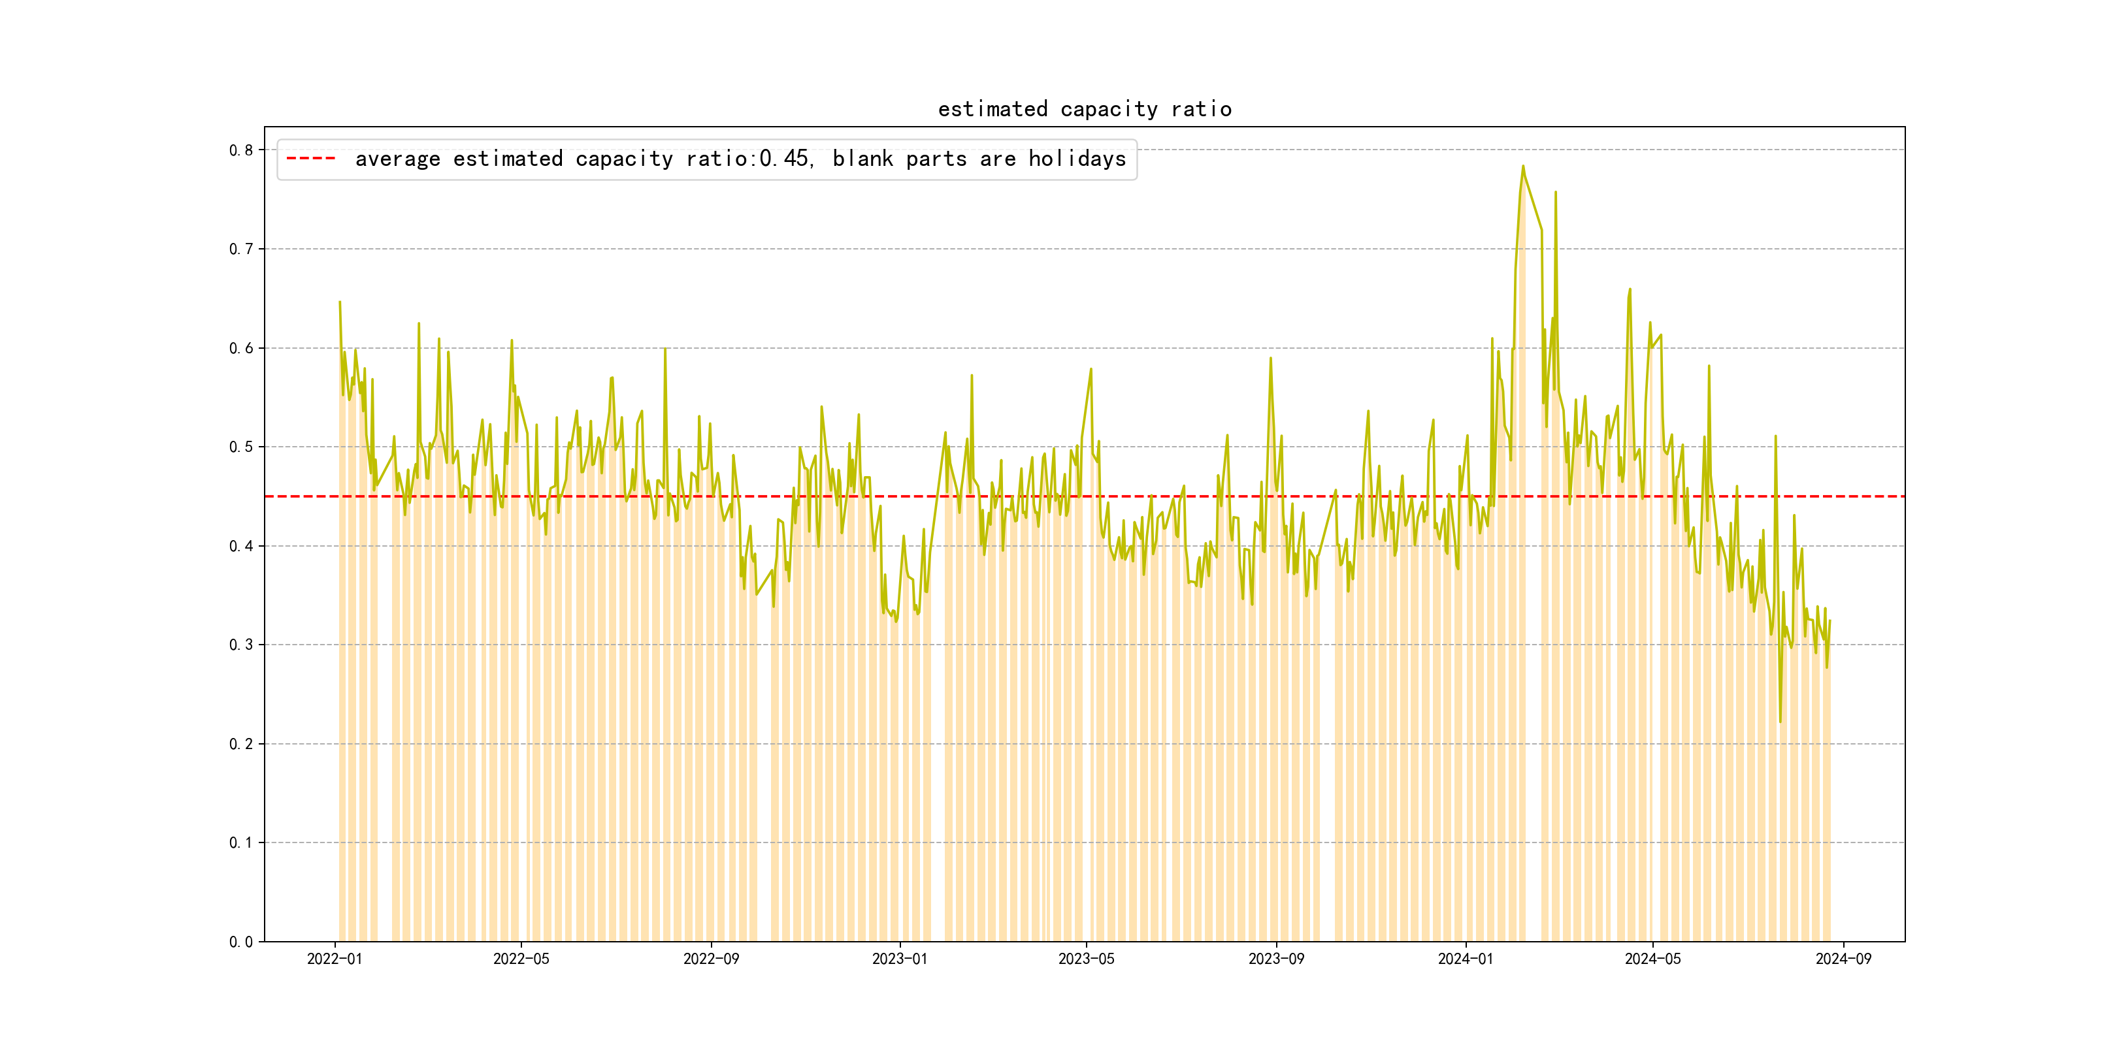
Task: Click the 2023-01 x-axis date label
Action: coord(899,959)
